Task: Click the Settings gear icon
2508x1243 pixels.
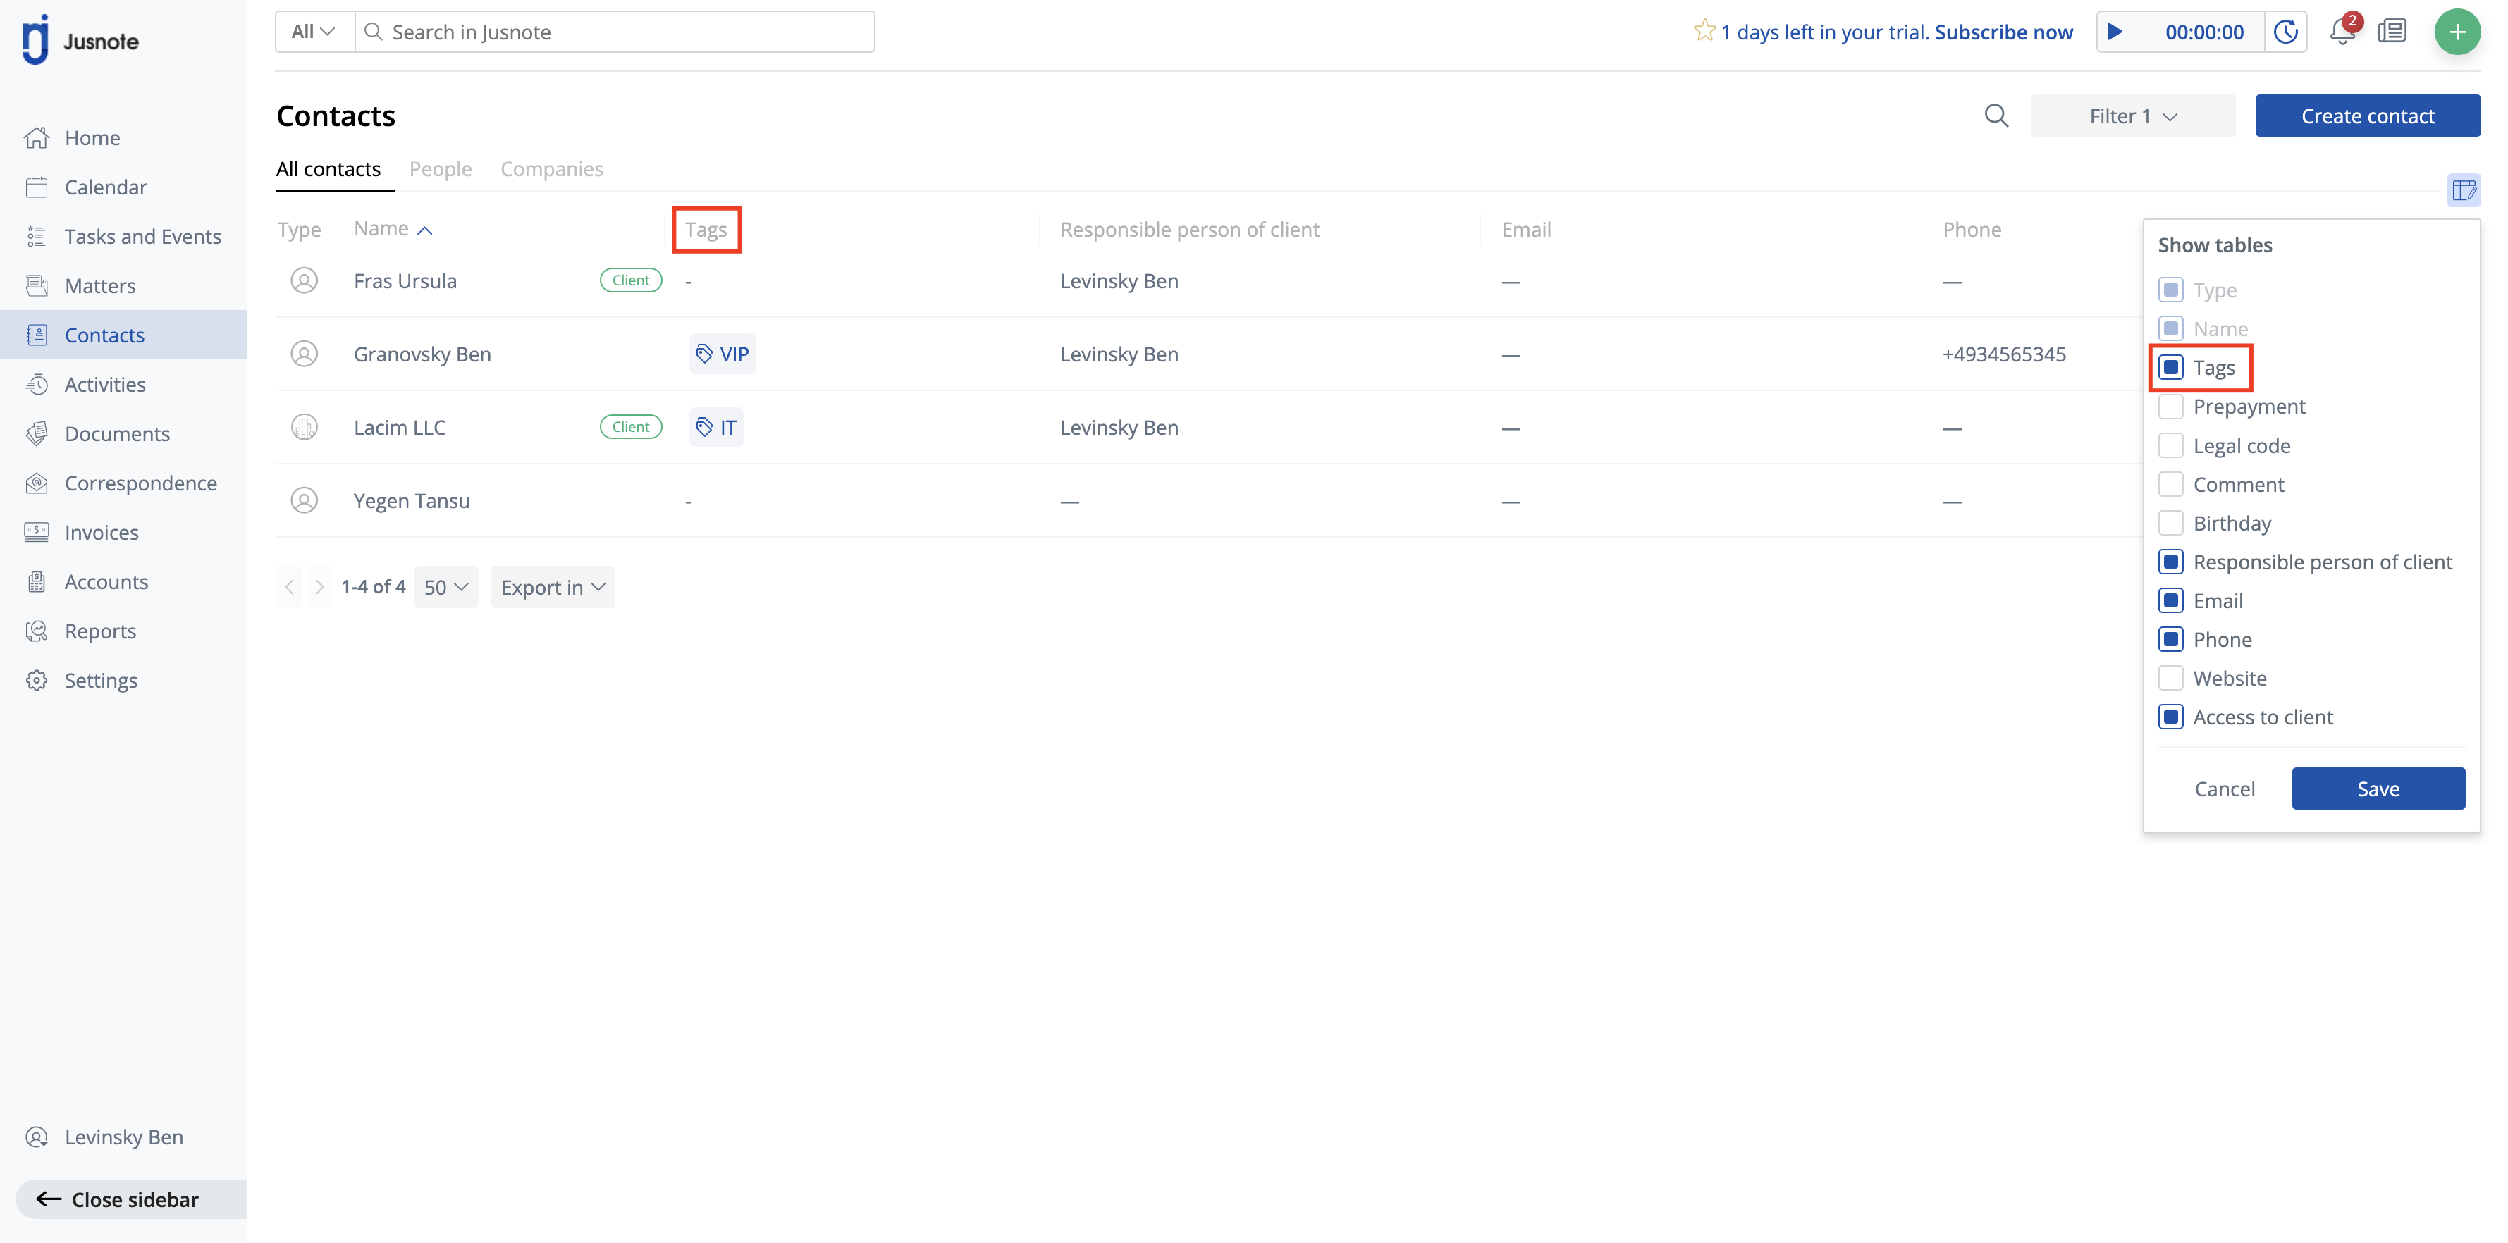Action: 37,681
